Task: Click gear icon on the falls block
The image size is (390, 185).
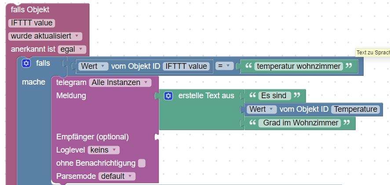Action: coord(26,64)
